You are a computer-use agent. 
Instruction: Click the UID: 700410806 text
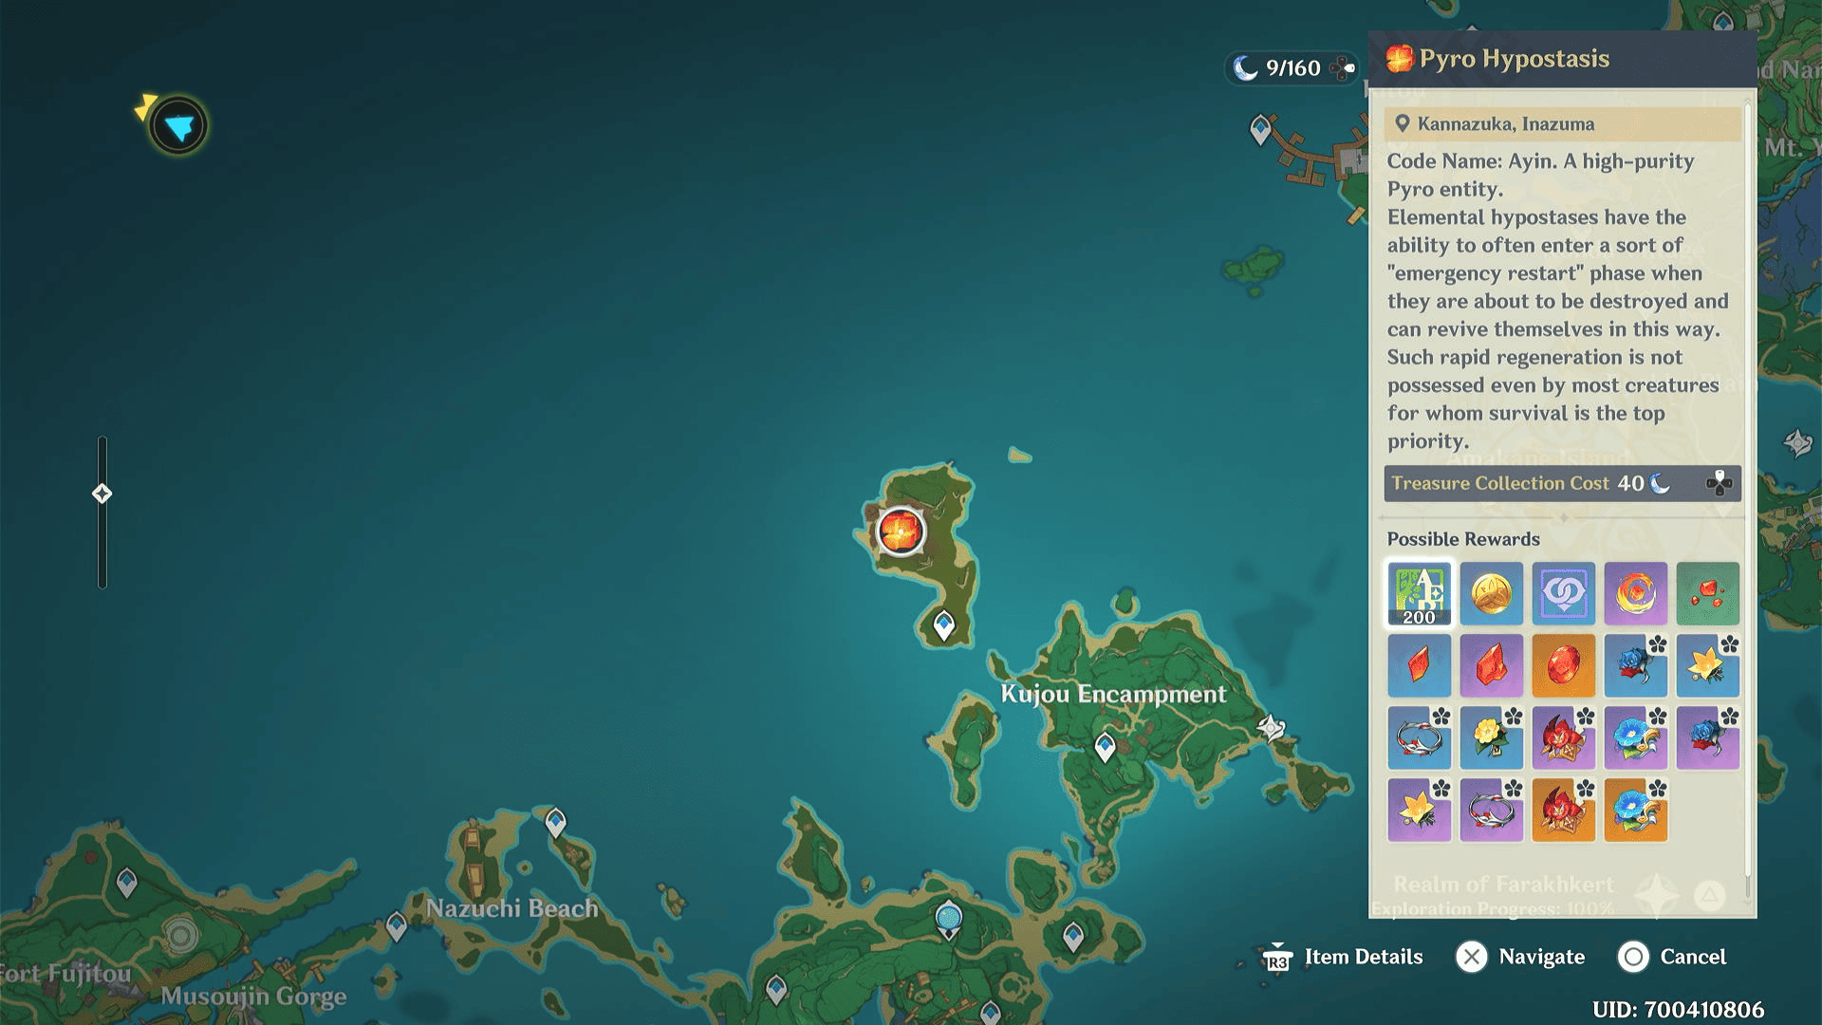click(1678, 1009)
